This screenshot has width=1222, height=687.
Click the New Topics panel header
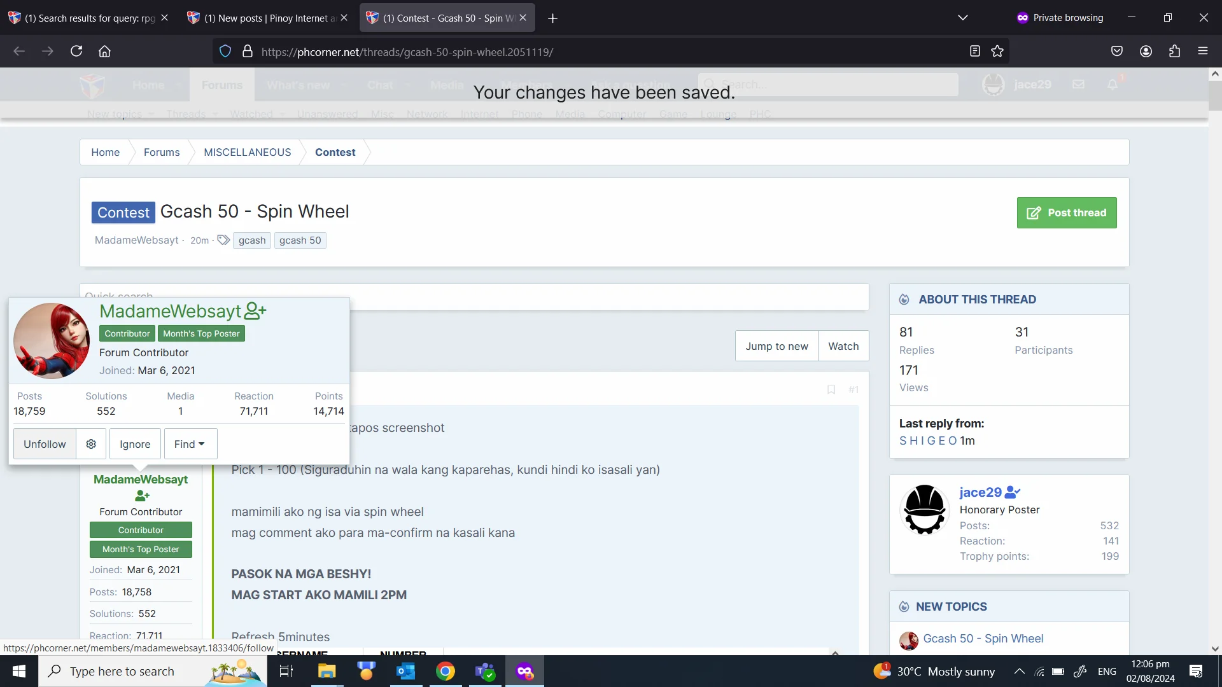pyautogui.click(x=1009, y=607)
